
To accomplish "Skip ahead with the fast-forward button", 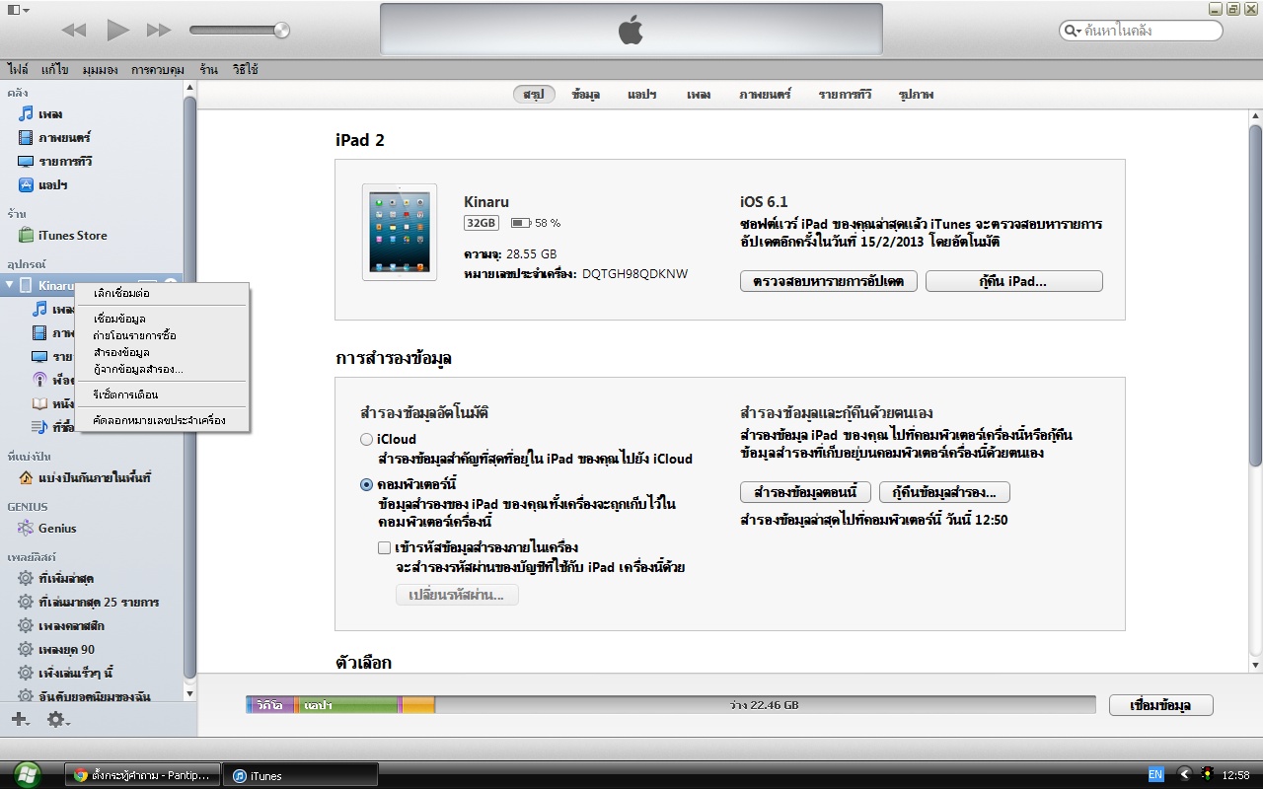I will coord(159,31).
